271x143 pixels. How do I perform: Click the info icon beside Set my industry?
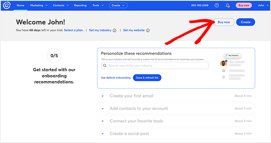coord(114,30)
